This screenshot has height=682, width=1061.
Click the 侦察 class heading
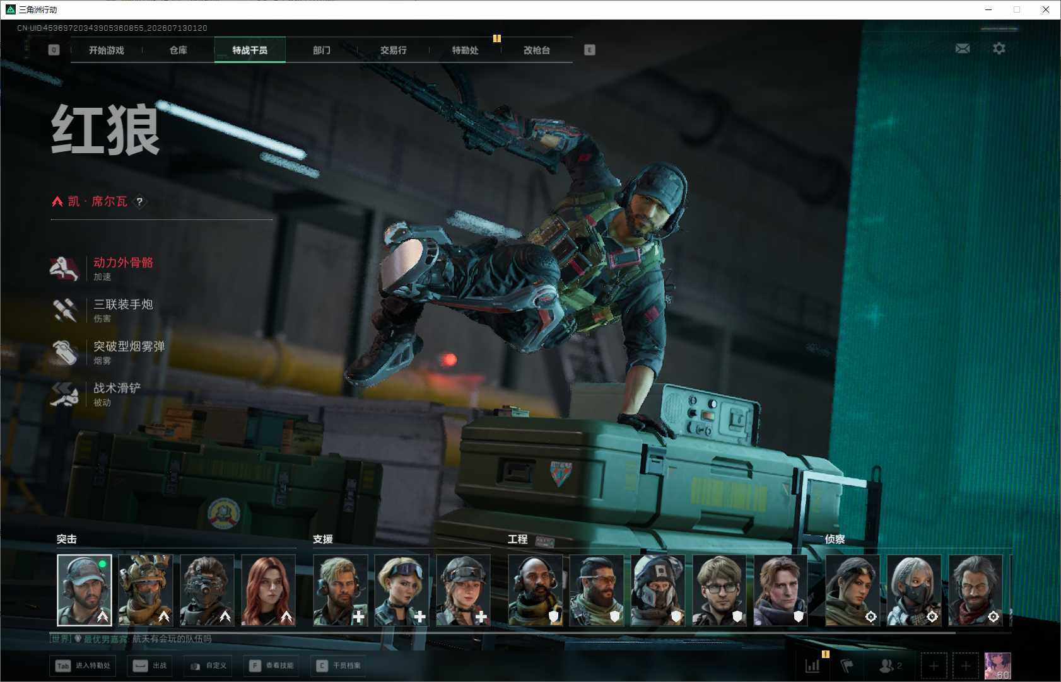[835, 540]
